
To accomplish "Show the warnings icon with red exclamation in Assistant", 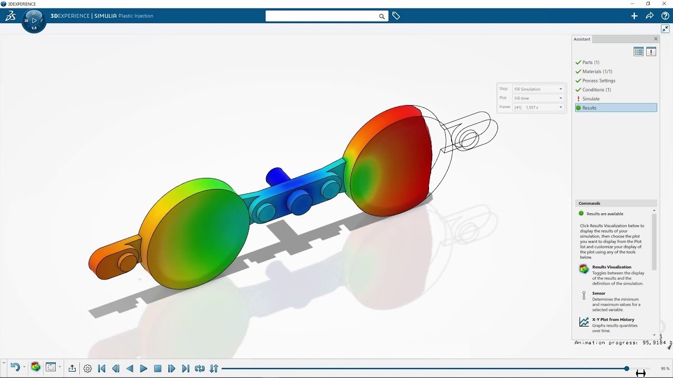I will pyautogui.click(x=651, y=51).
